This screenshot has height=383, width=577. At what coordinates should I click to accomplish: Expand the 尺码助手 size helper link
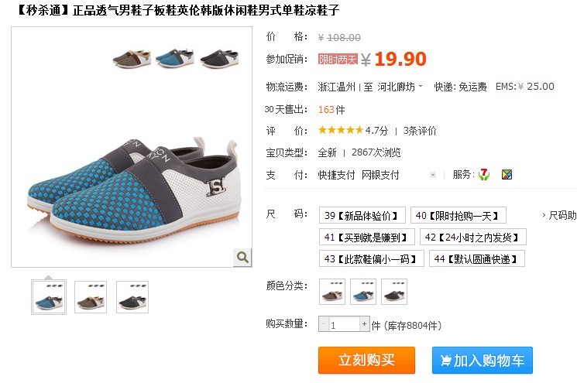559,215
